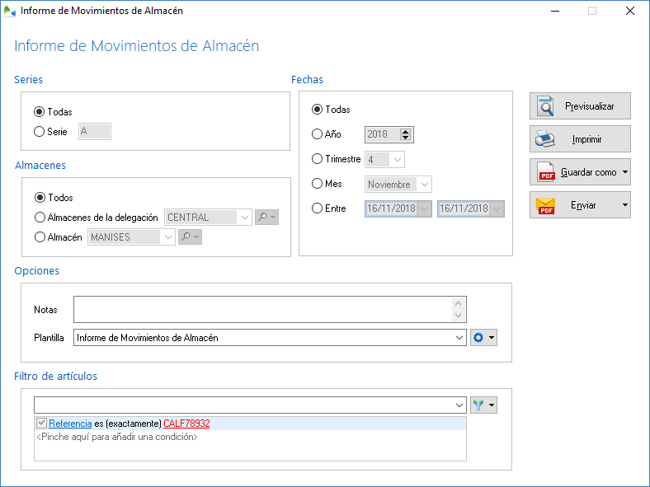This screenshot has height=487, width=650.
Task: Click the envelope PDF icon on Enviar
Action: 545,205
